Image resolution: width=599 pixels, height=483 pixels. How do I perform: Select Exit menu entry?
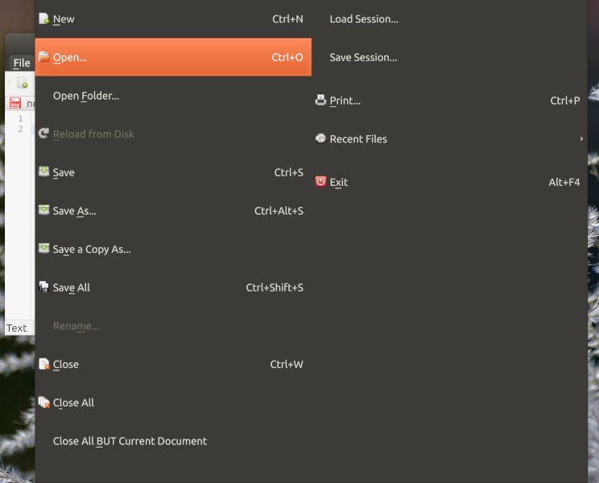click(449, 182)
